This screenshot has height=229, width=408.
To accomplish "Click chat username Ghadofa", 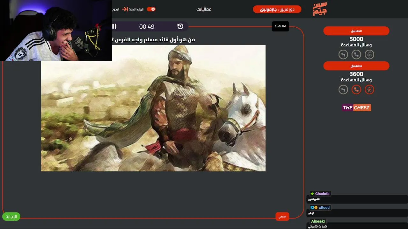I will point(322,194).
